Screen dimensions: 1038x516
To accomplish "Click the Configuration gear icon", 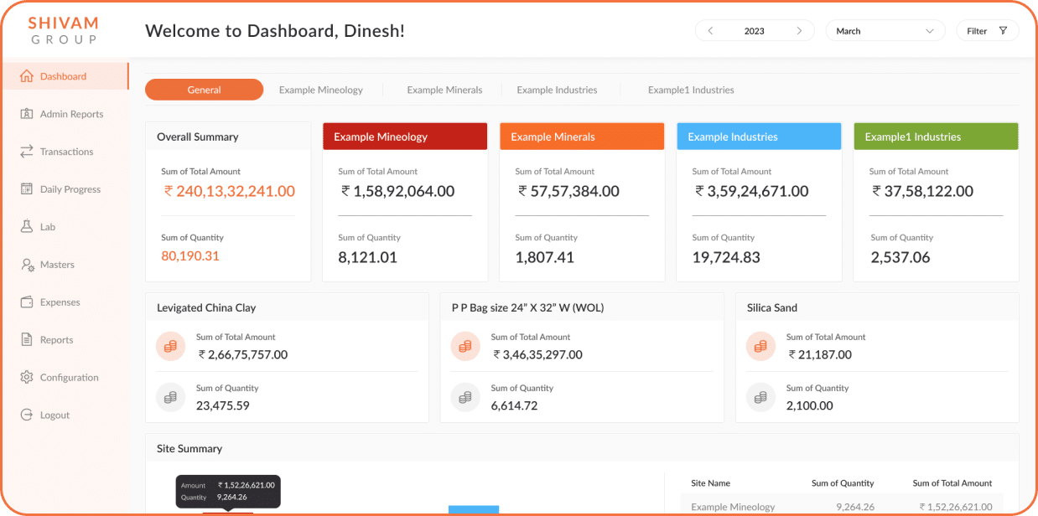I will 26,378.
